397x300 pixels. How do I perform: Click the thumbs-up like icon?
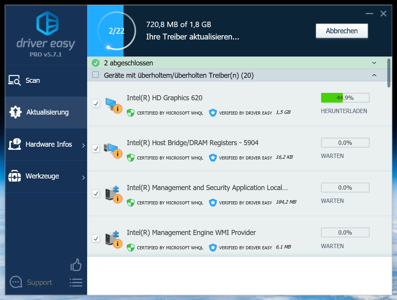click(76, 265)
